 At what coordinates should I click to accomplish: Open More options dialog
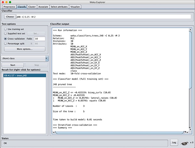click(x=25, y=49)
